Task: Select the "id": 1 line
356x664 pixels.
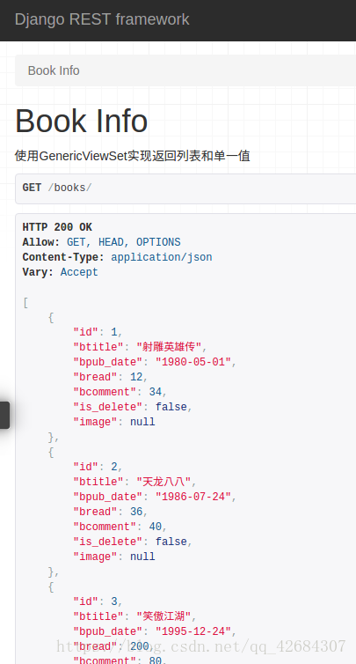Action: 98,332
